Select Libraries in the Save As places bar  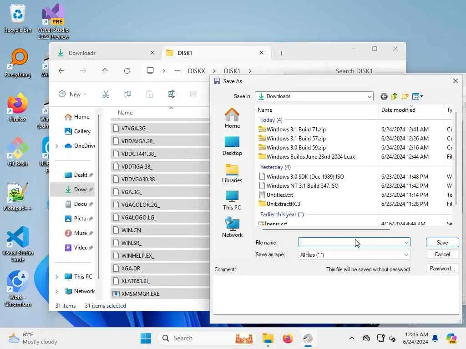(232, 173)
